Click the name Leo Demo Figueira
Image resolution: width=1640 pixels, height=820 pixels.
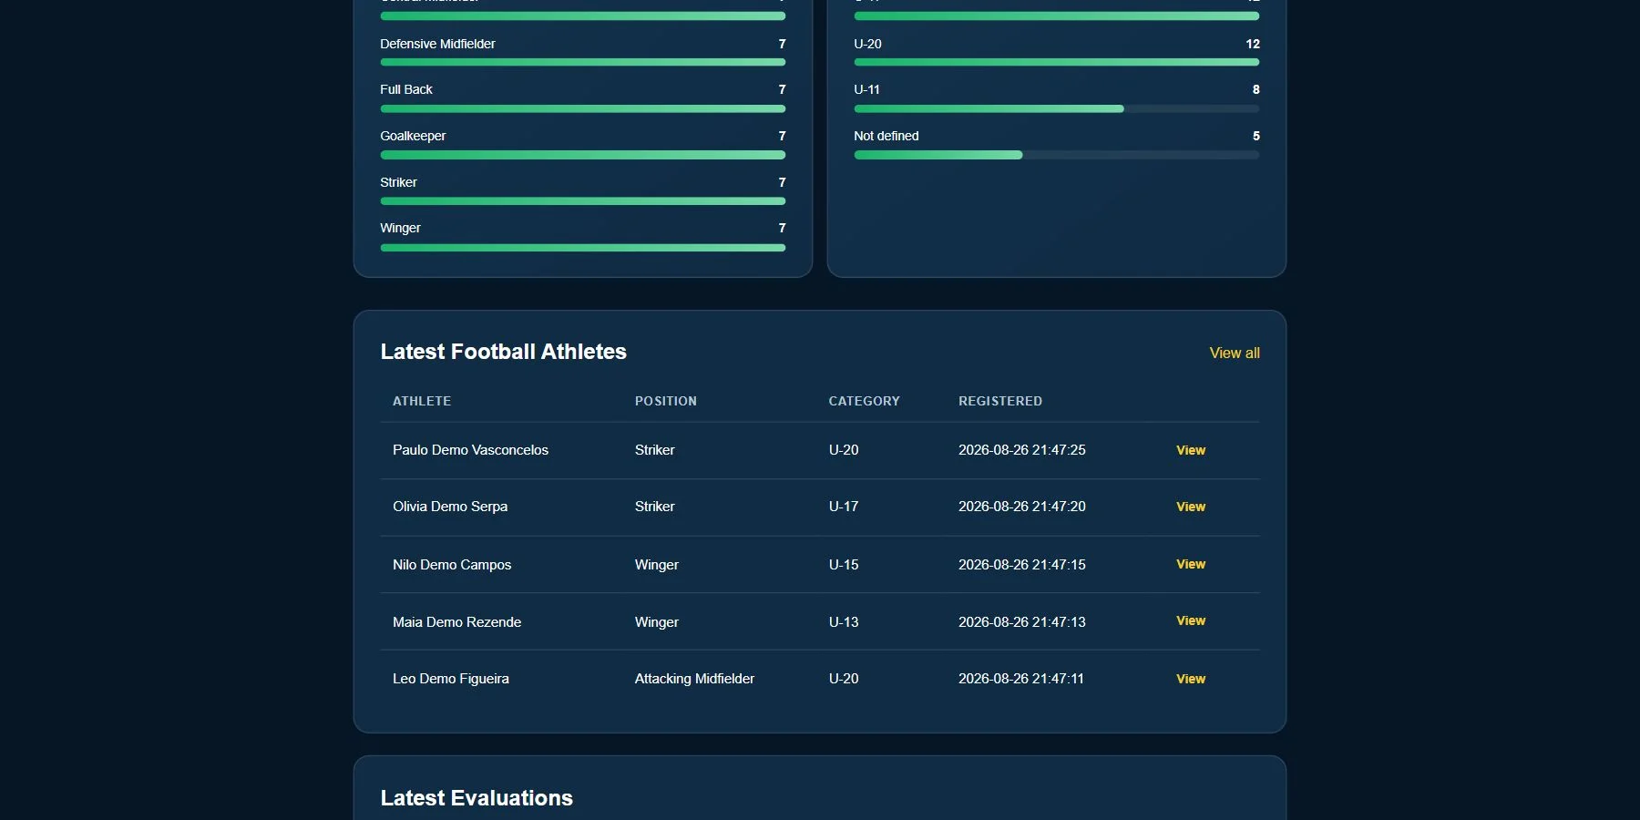[x=451, y=679]
